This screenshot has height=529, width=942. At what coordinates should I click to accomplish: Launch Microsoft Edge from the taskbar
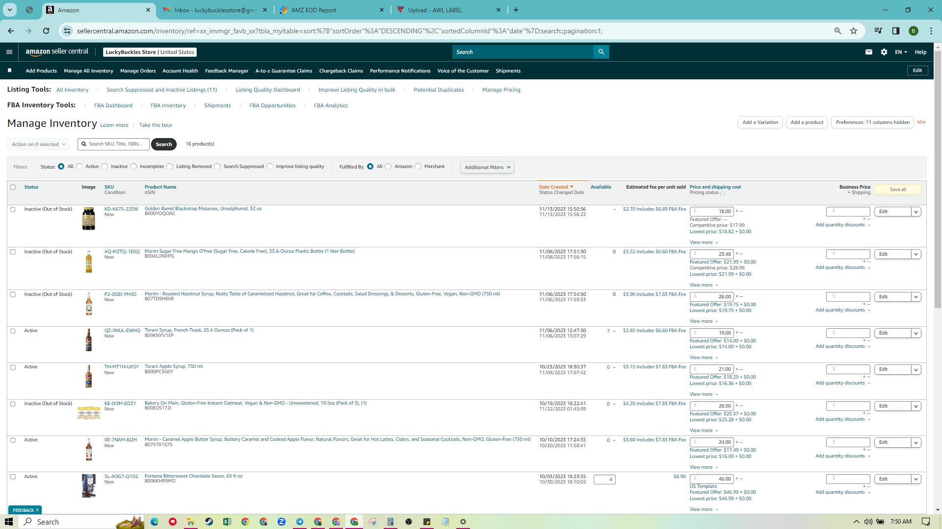pyautogui.click(x=155, y=522)
